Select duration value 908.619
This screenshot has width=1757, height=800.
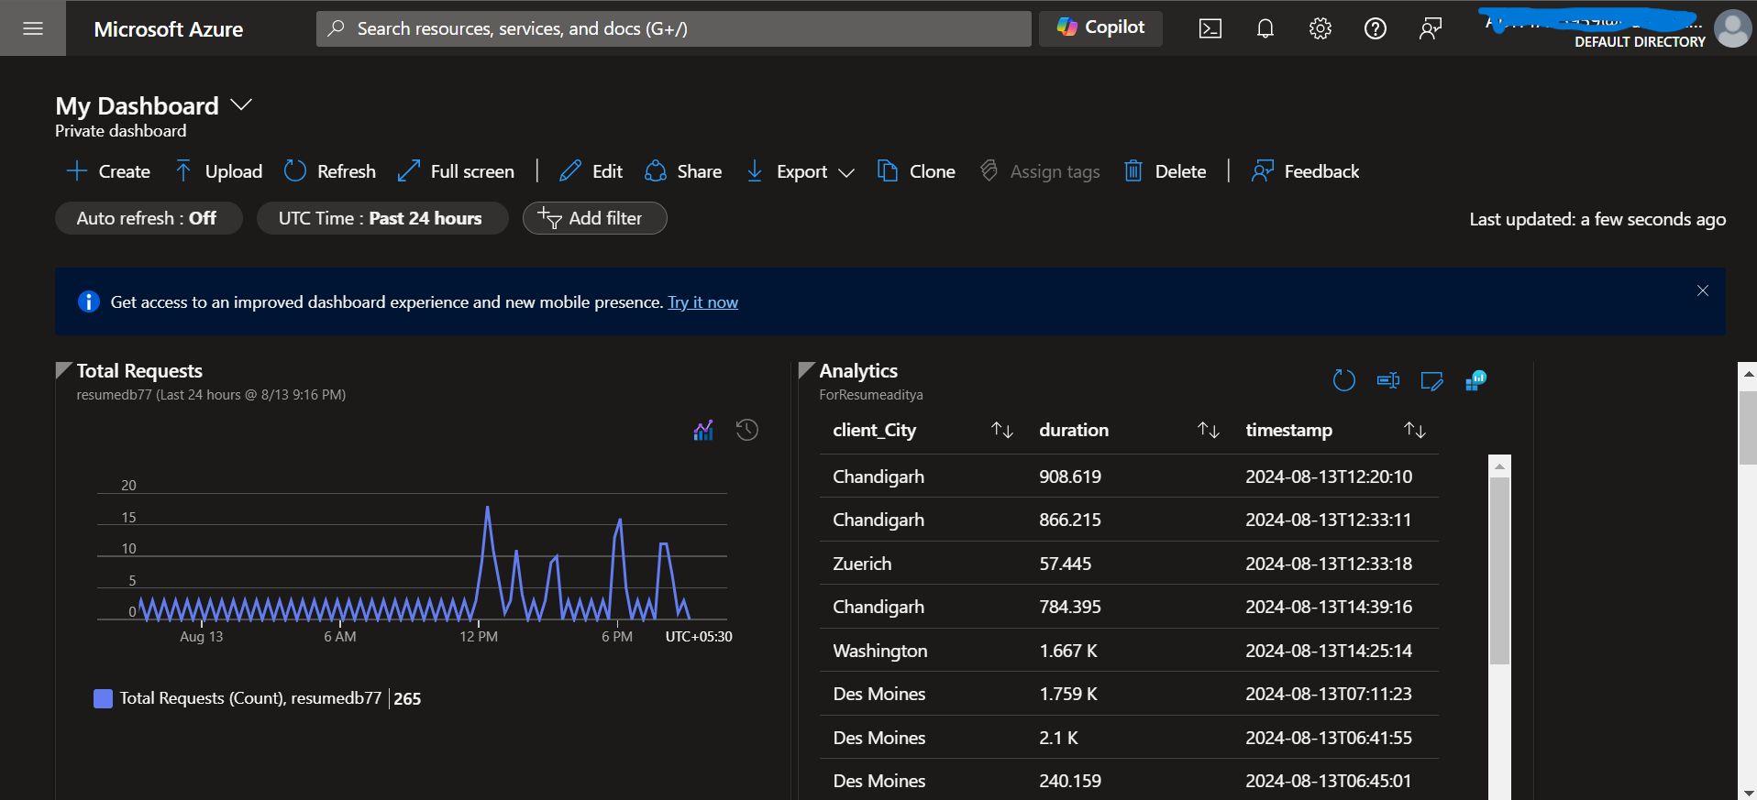click(x=1070, y=477)
